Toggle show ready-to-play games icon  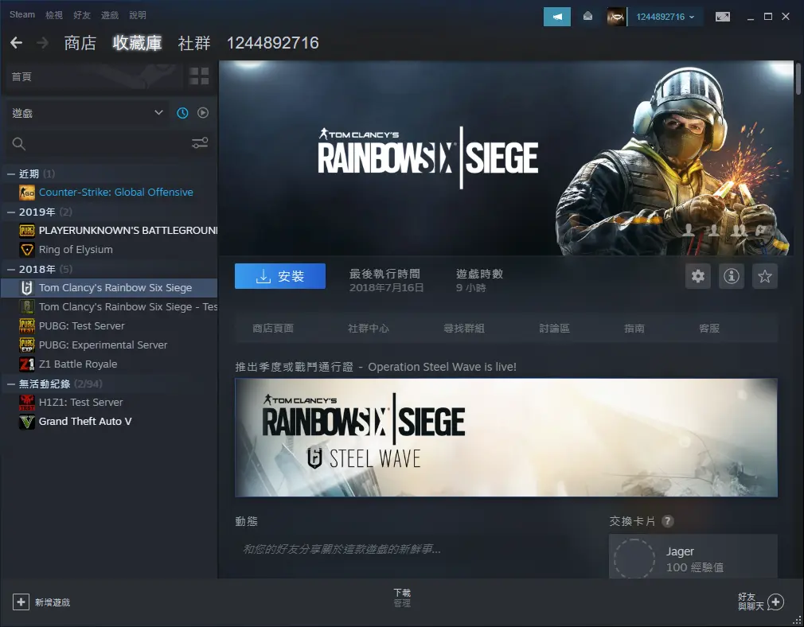tap(203, 113)
